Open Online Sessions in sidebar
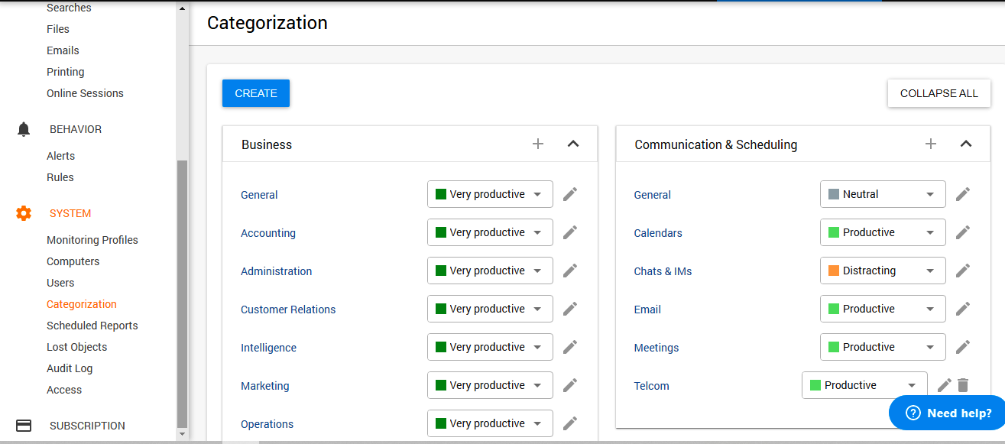The width and height of the screenshot is (1005, 444). coord(85,93)
